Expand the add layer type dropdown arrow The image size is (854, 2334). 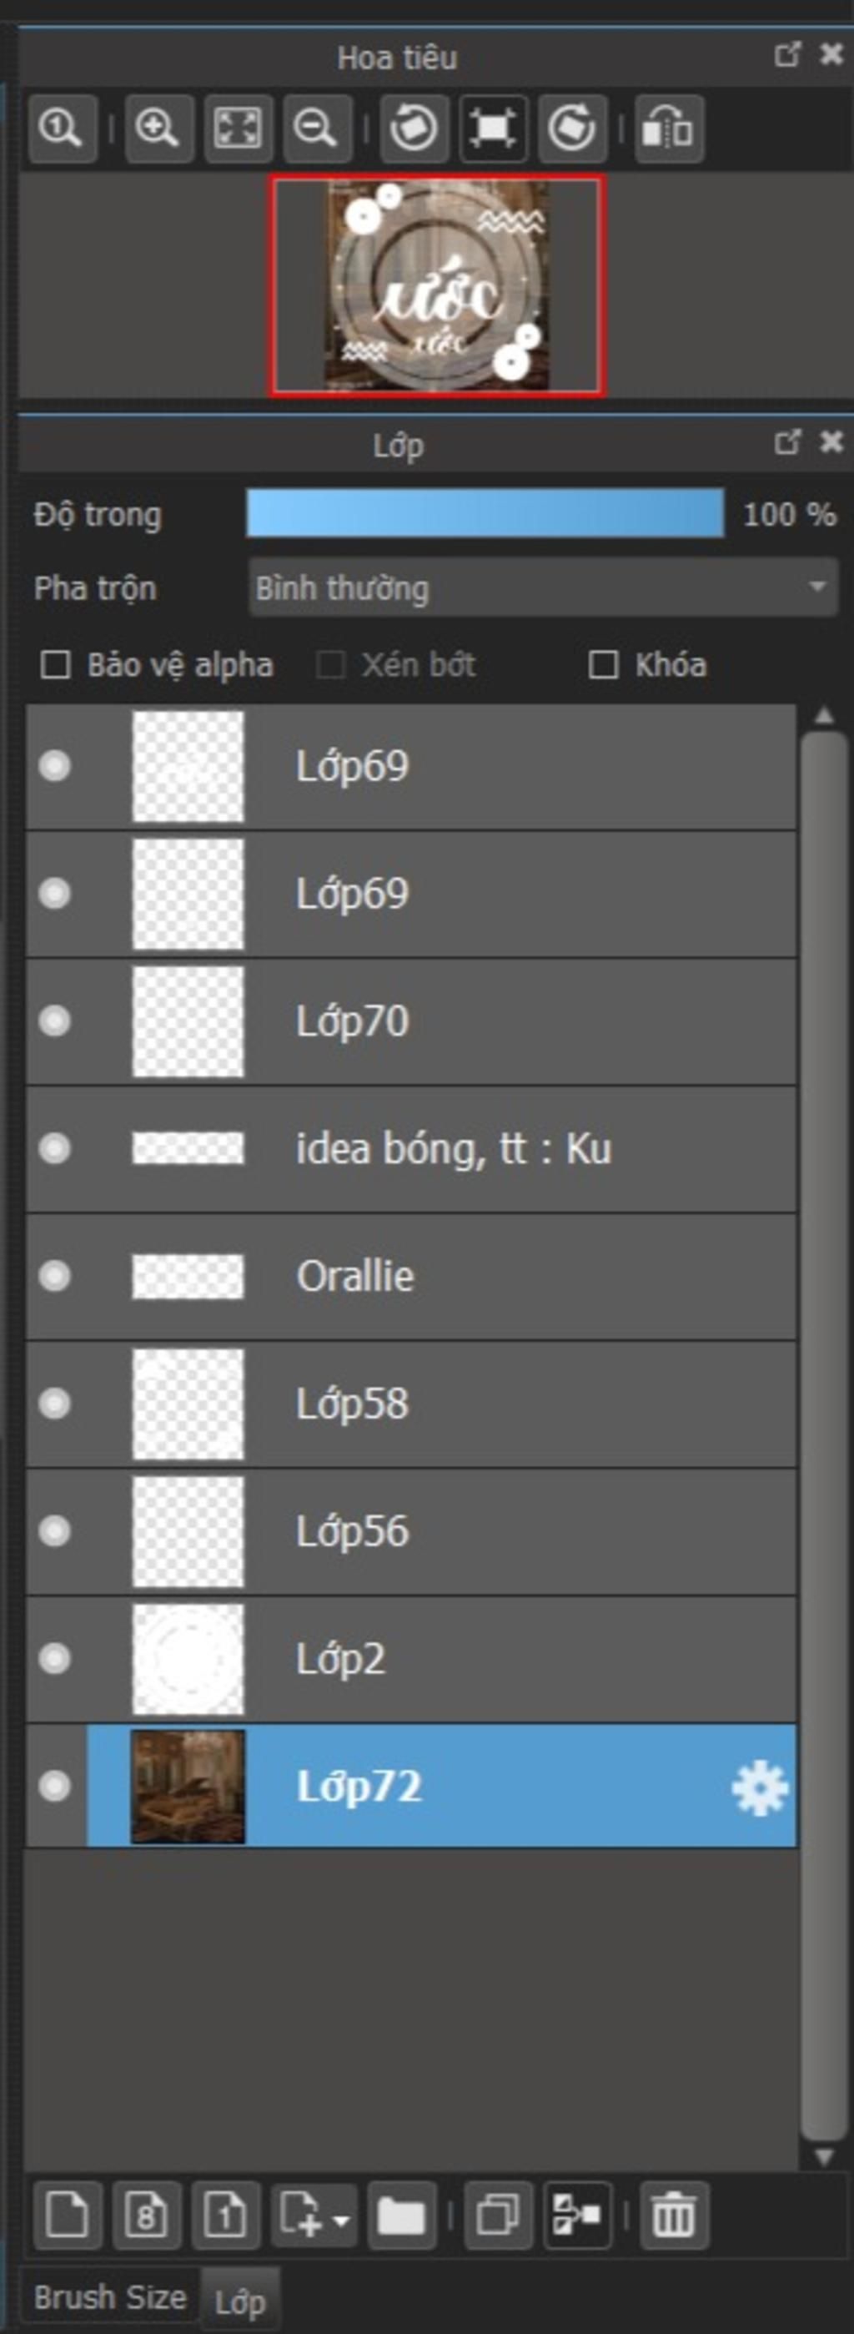[x=341, y=2220]
